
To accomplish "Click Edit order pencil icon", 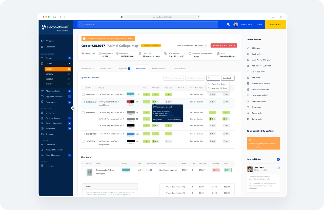I will click(x=248, y=48).
